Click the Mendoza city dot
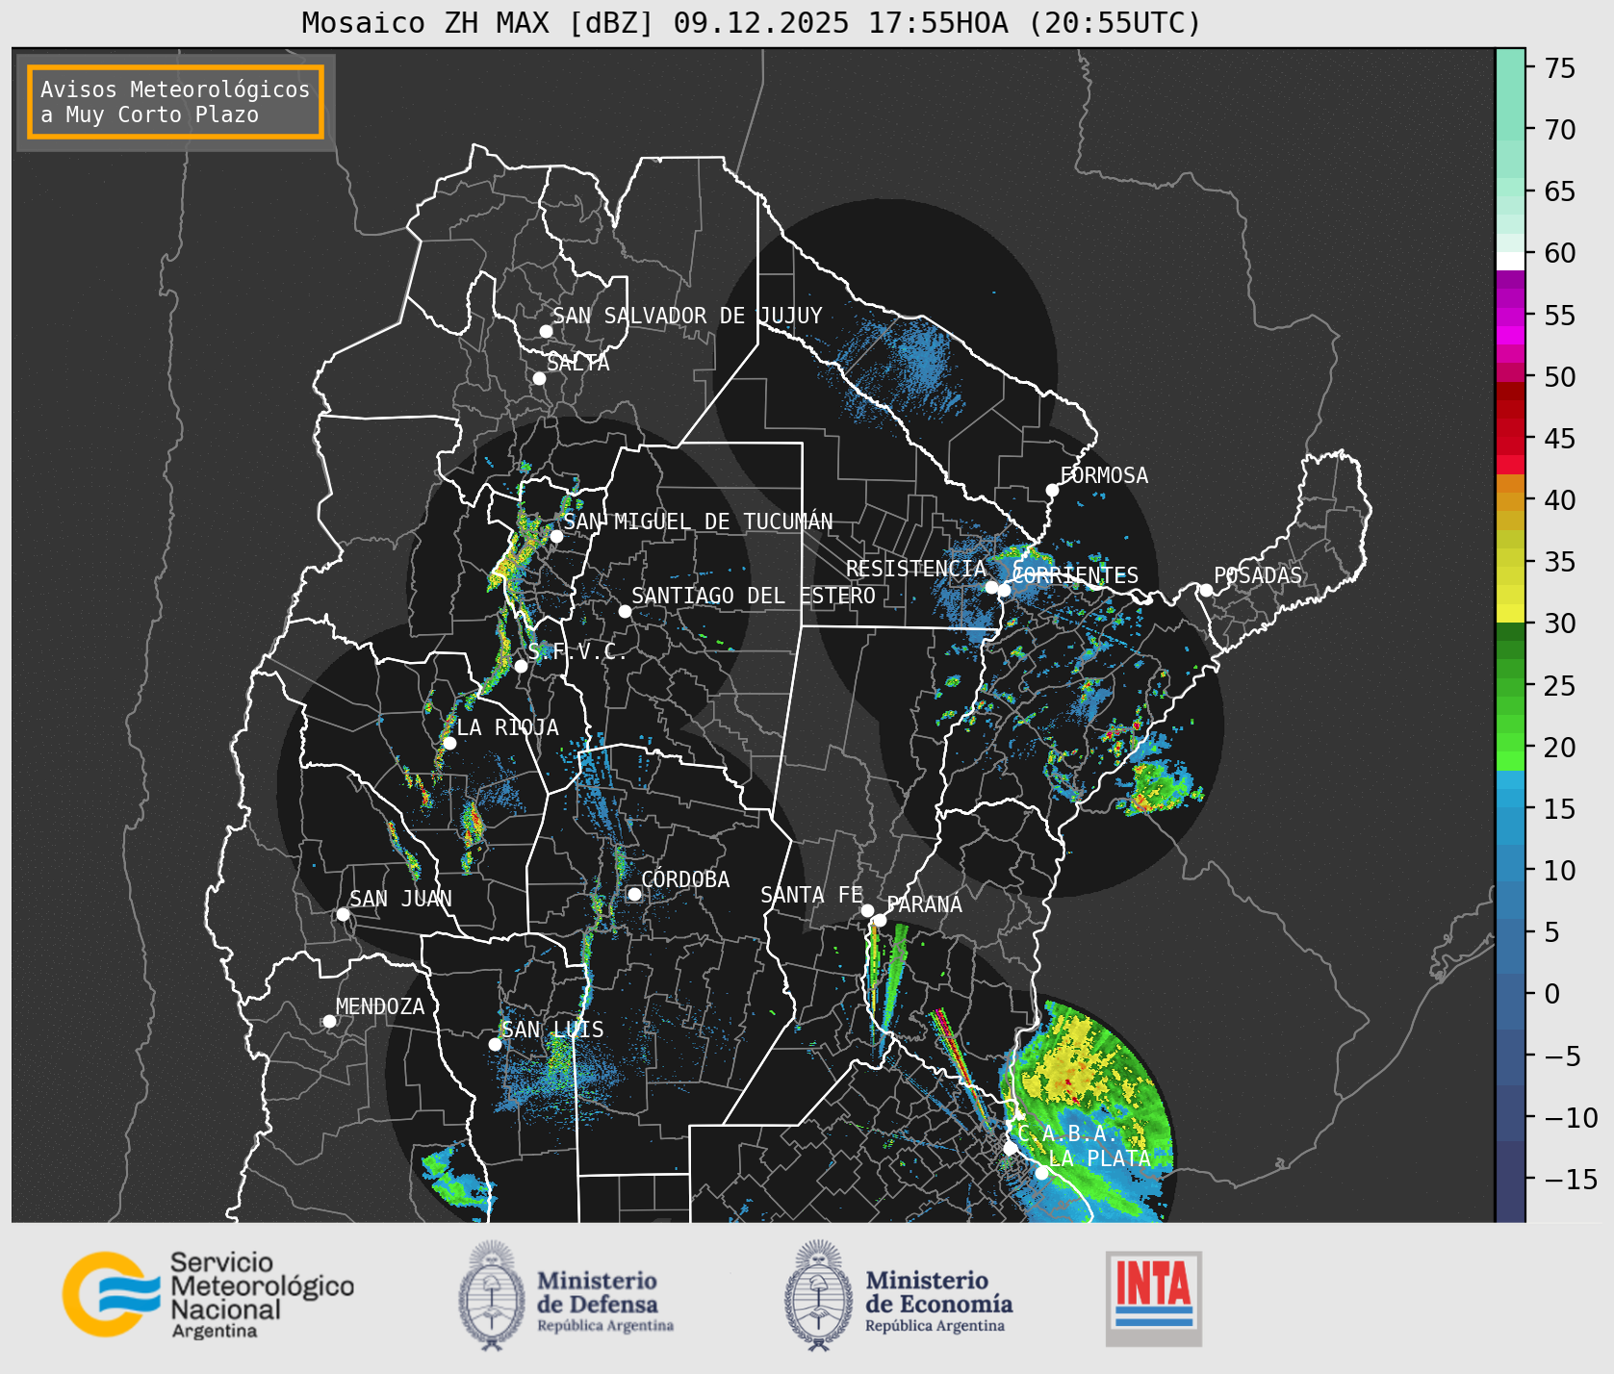 (x=329, y=1021)
